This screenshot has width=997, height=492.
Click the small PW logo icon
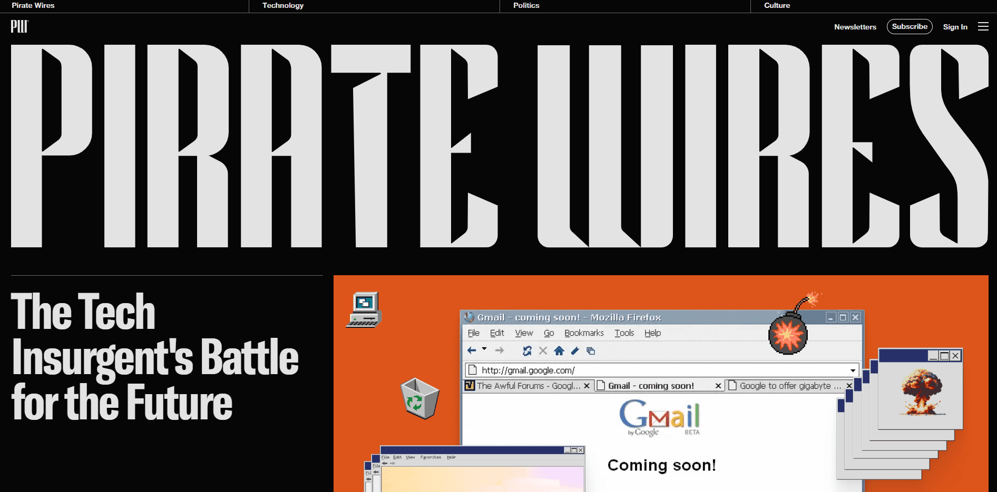click(19, 26)
